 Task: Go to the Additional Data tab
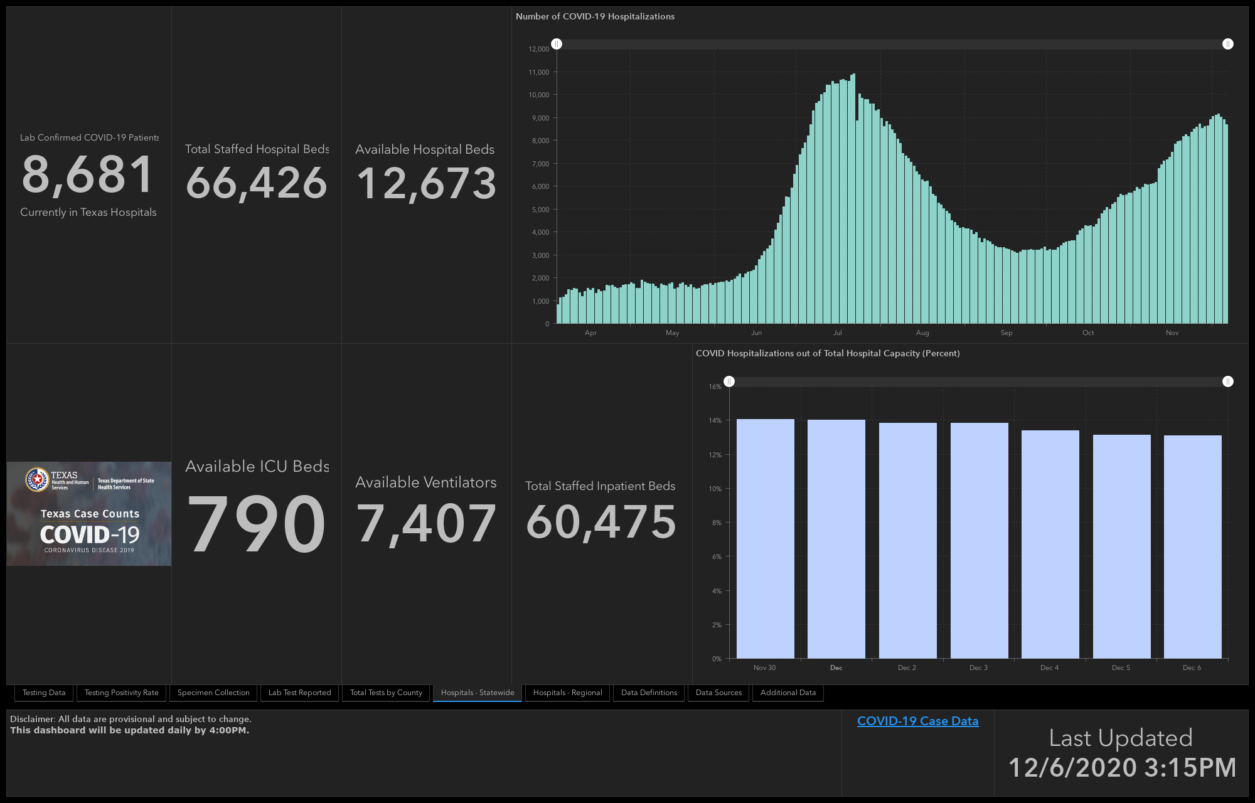point(788,693)
